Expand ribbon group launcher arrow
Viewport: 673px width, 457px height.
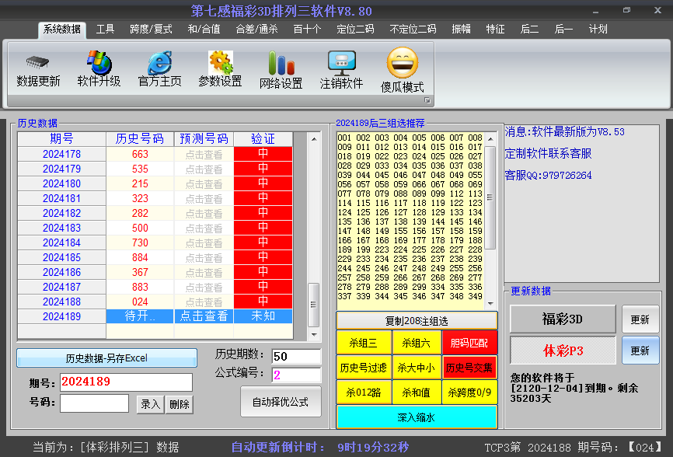click(x=427, y=100)
